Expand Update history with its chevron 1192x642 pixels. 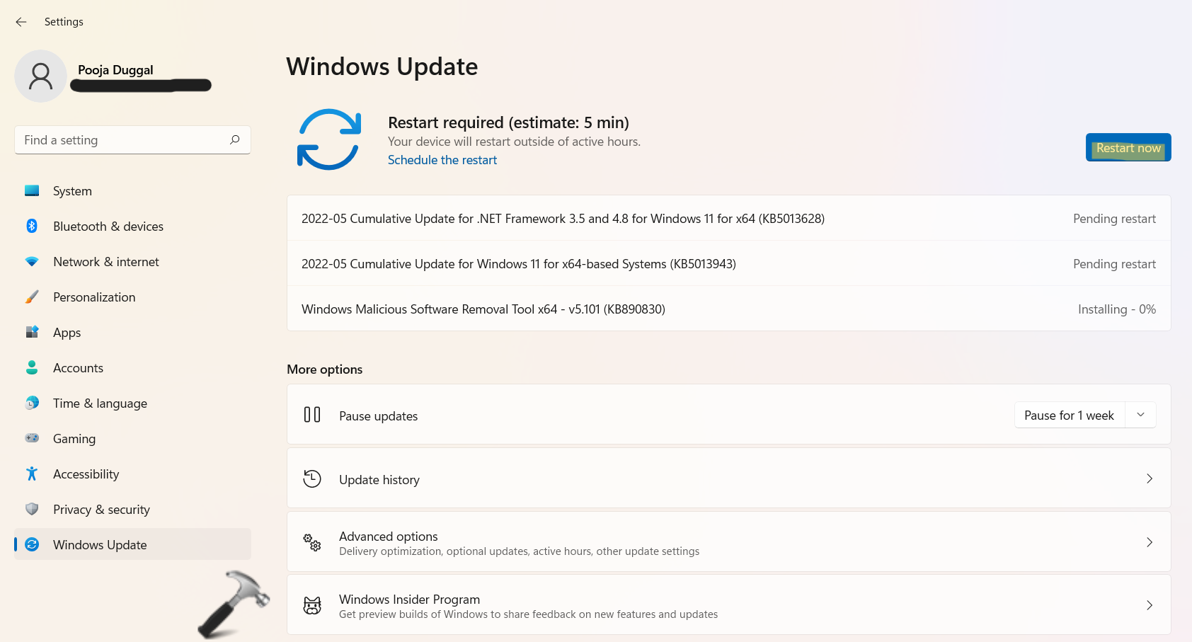(1149, 479)
